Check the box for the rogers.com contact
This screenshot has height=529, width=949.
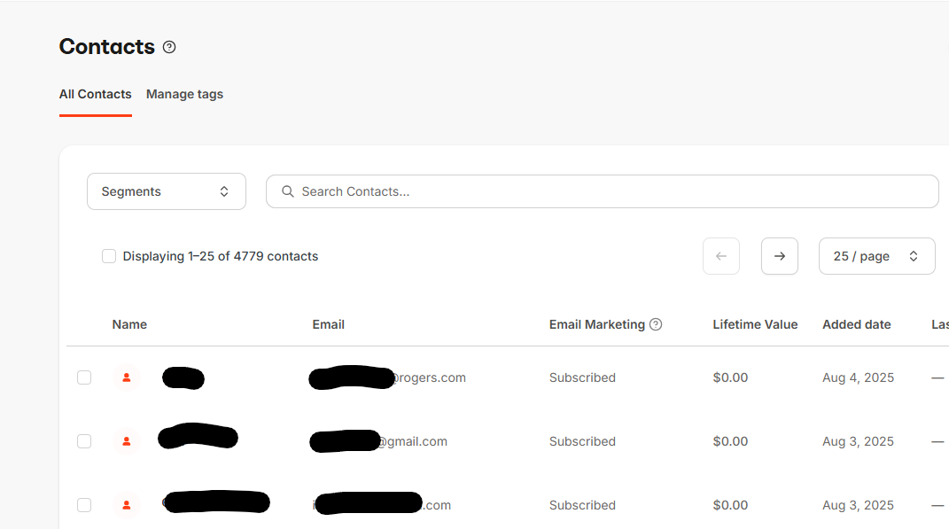(x=84, y=377)
